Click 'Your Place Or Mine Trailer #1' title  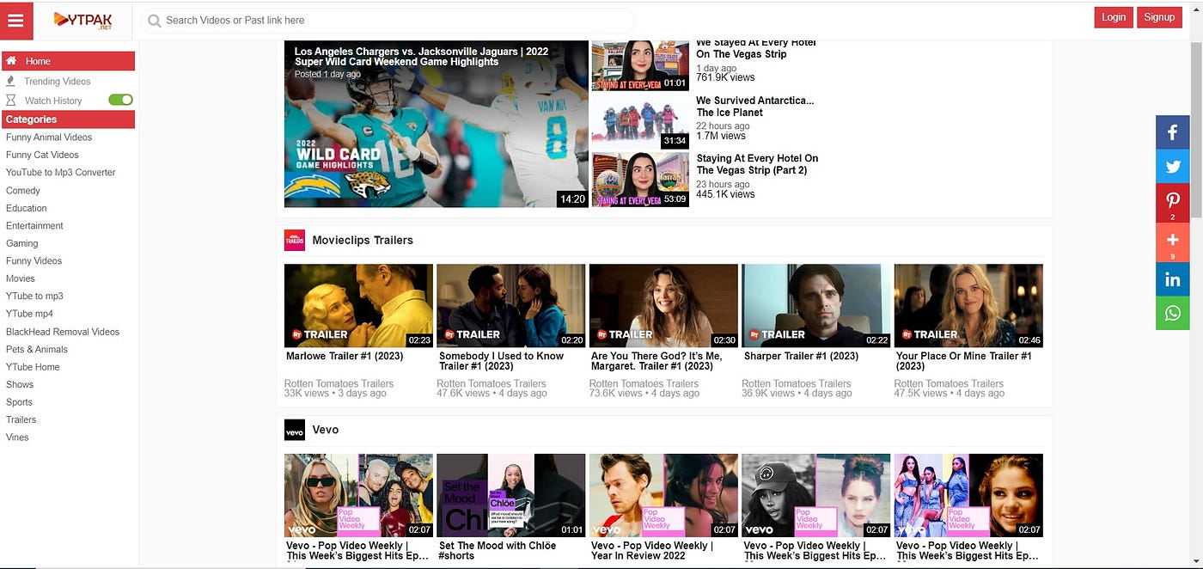[x=964, y=361]
